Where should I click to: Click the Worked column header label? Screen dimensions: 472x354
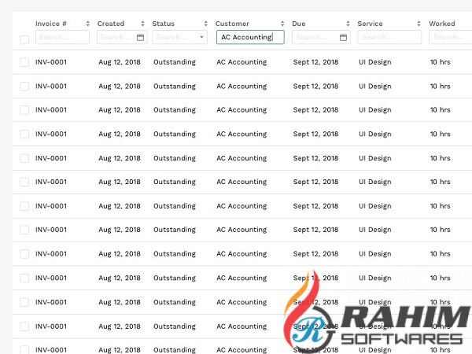click(442, 24)
